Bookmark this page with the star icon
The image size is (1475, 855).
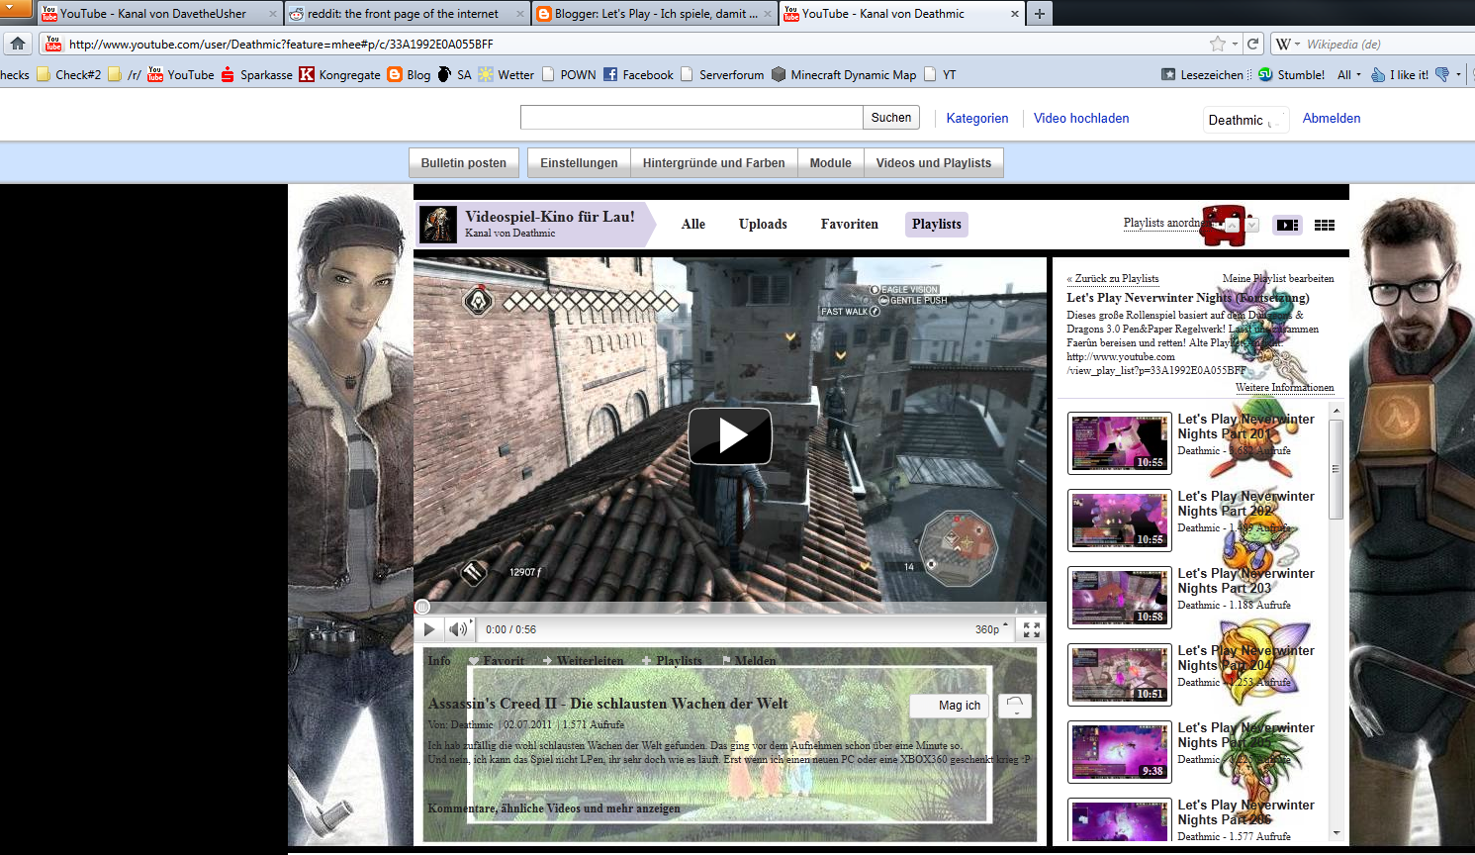click(x=1217, y=44)
